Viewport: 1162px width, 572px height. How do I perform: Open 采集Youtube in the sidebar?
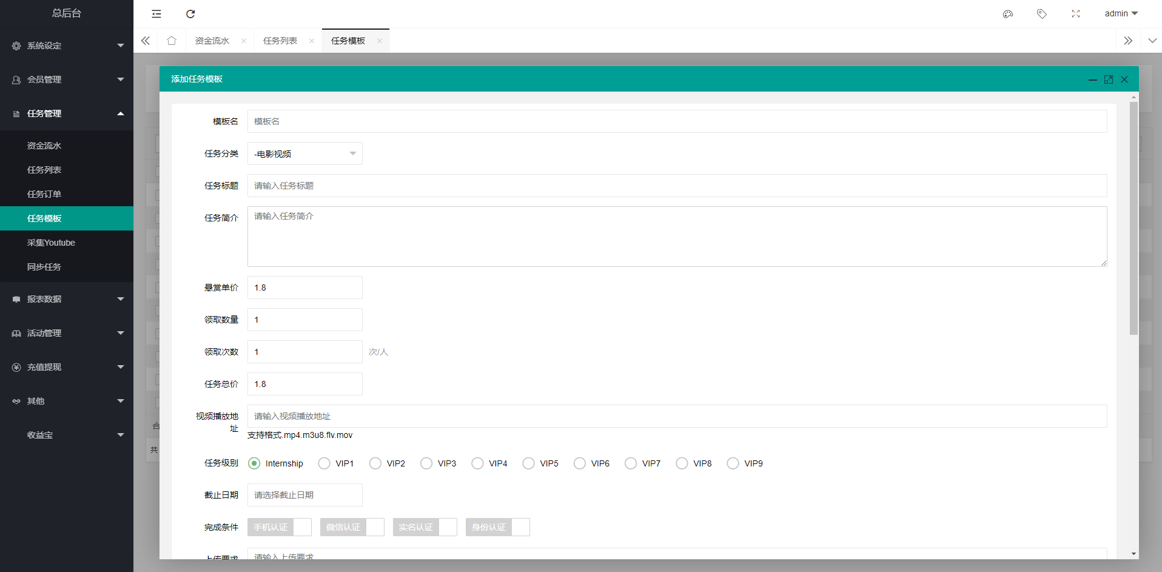tap(67, 243)
